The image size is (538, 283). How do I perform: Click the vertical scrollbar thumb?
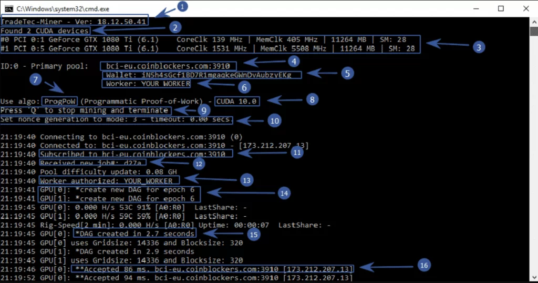pyautogui.click(x=534, y=31)
